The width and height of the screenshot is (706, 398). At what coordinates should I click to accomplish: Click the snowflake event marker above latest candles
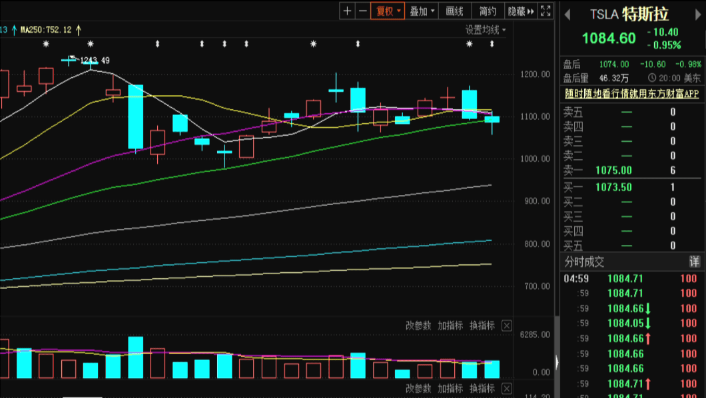[x=470, y=44]
